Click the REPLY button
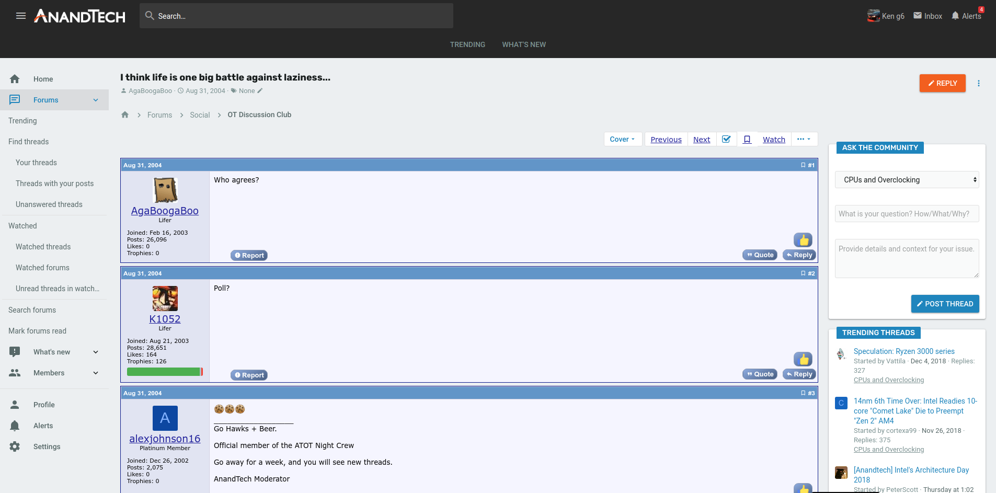 [x=942, y=83]
